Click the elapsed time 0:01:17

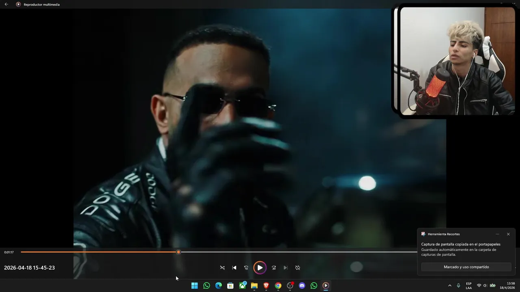coord(9,252)
